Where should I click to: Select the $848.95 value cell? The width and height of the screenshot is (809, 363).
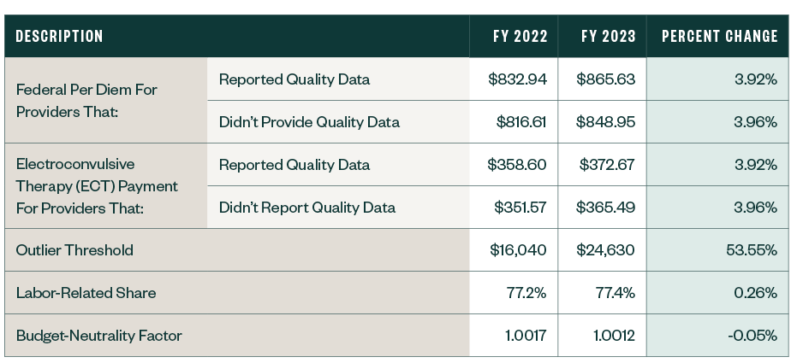pos(606,122)
